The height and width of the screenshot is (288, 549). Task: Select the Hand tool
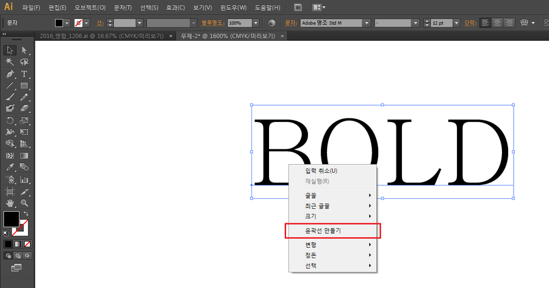(10, 203)
